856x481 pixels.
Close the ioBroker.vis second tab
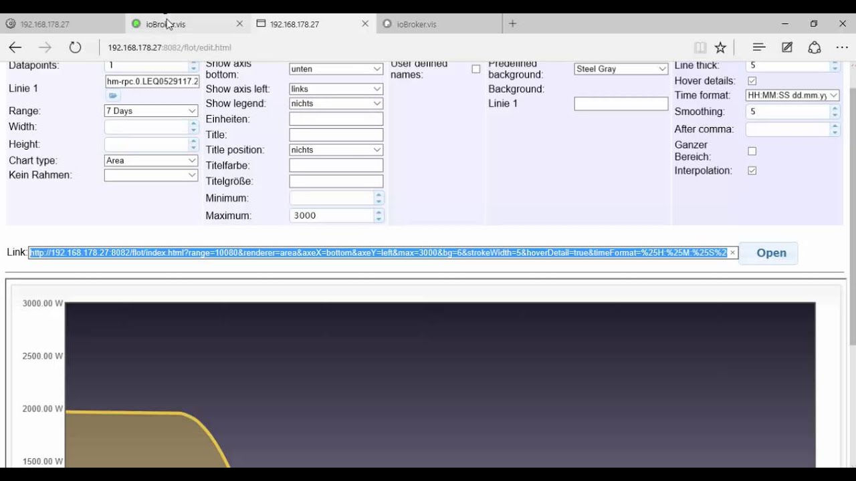point(239,23)
